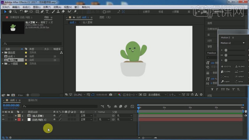
Task: Open the 效果(T) menu
Action: click(47, 7)
